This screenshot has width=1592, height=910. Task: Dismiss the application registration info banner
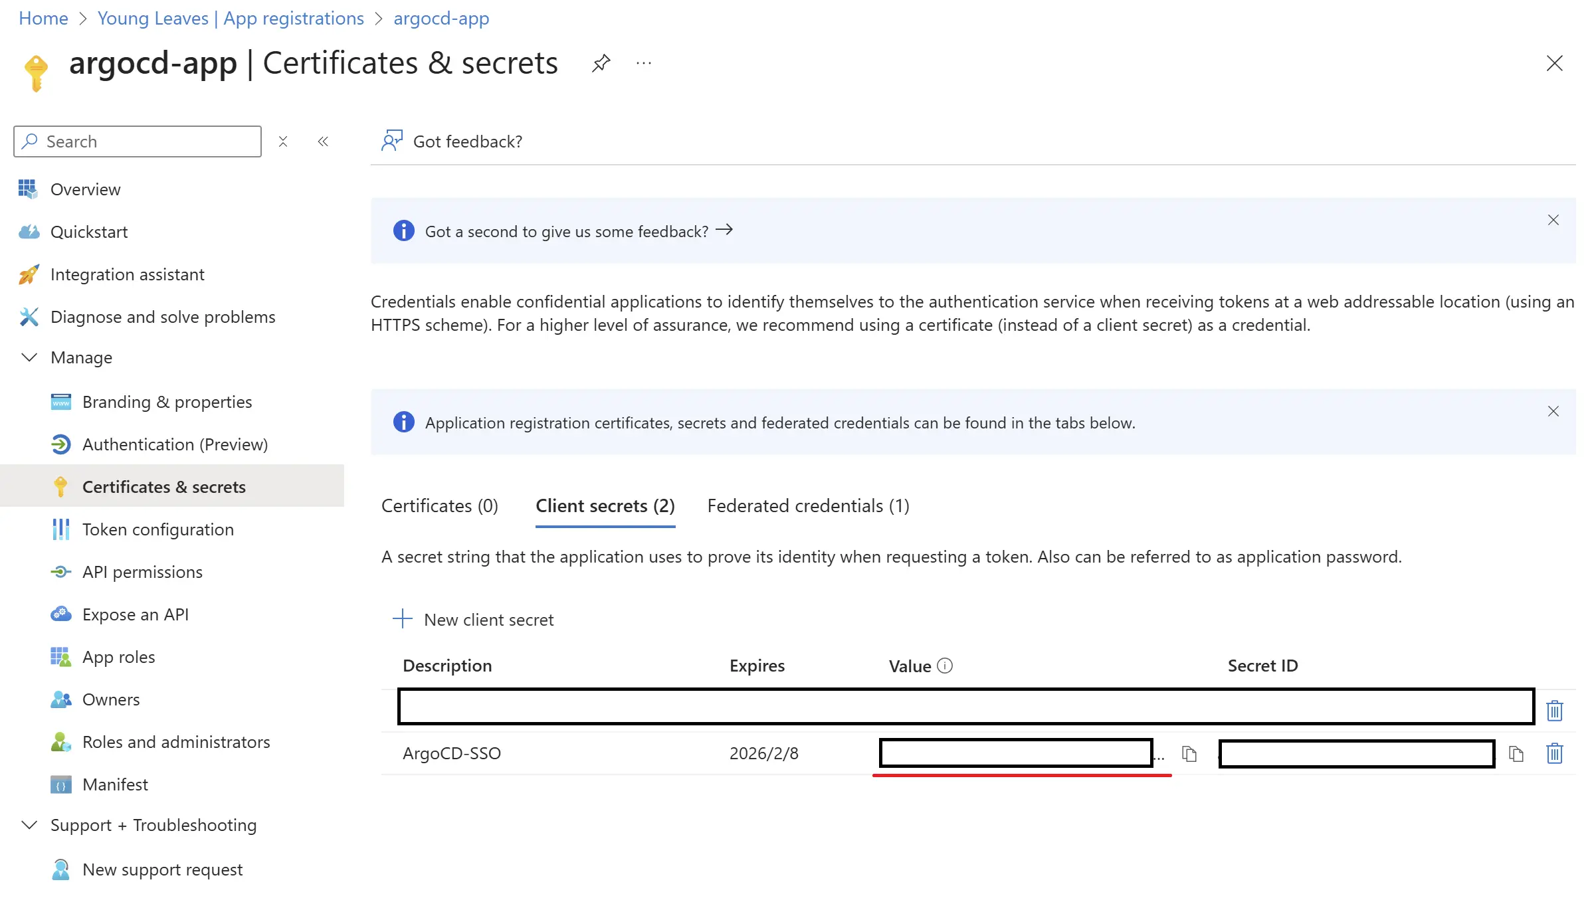coord(1553,411)
